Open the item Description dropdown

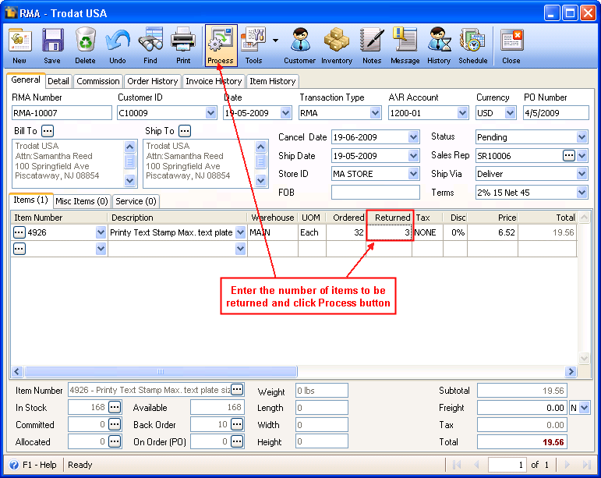pyautogui.click(x=240, y=232)
